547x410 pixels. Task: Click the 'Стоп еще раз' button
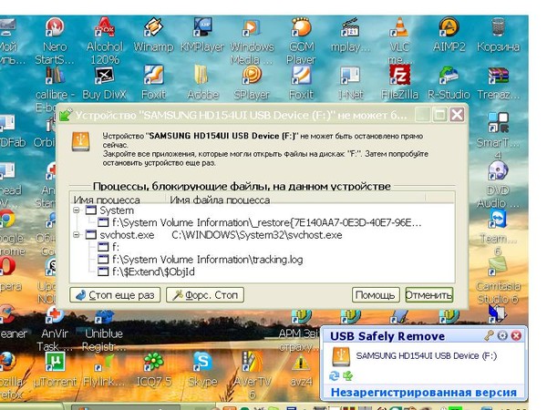click(115, 295)
